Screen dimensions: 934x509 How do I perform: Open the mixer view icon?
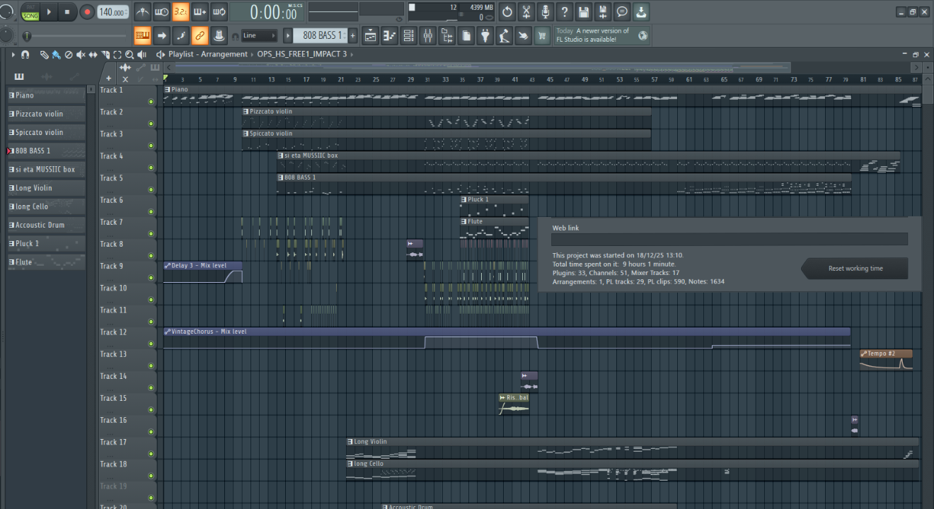428,35
